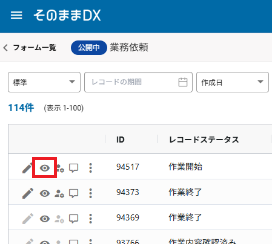Viewport: 272px width, 244px height.
Task: Click the 公開中 status badge
Action: [89, 48]
